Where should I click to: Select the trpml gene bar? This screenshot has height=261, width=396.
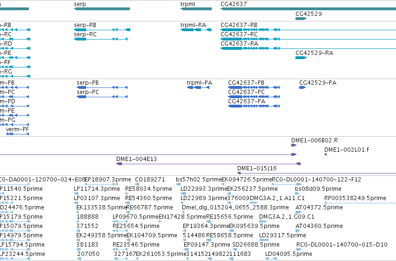click(x=196, y=9)
